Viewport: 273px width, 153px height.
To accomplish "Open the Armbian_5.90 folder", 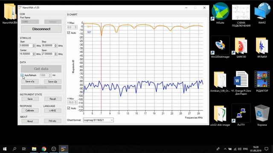I will tap(220, 81).
